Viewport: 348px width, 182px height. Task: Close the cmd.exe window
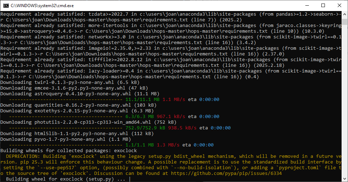[x=339, y=6]
